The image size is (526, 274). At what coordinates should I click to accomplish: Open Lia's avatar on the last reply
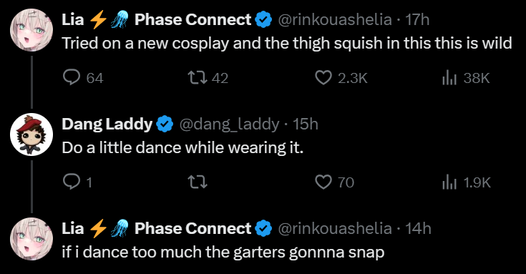31,239
